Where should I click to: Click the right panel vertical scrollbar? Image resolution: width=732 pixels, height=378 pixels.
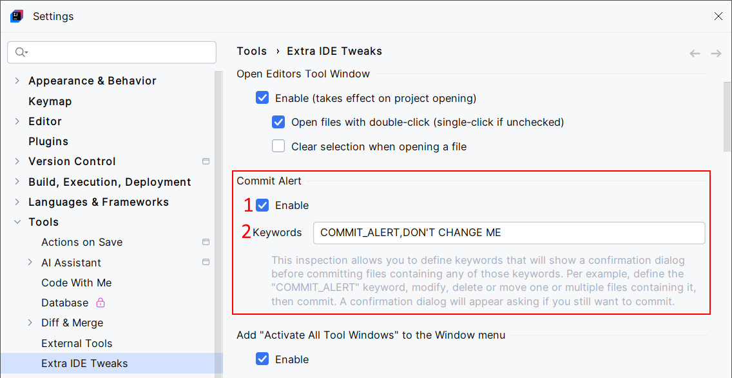point(727,117)
